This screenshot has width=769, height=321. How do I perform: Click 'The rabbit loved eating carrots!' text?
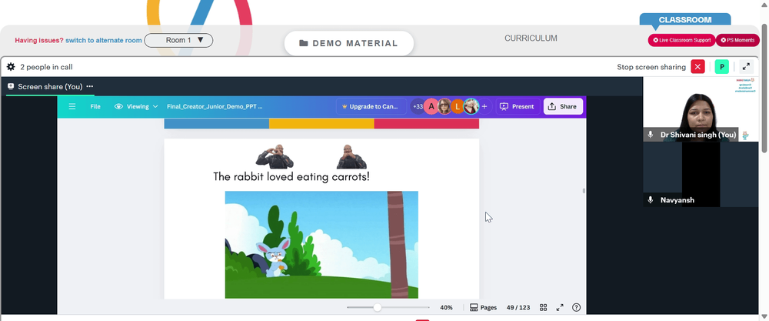click(291, 177)
